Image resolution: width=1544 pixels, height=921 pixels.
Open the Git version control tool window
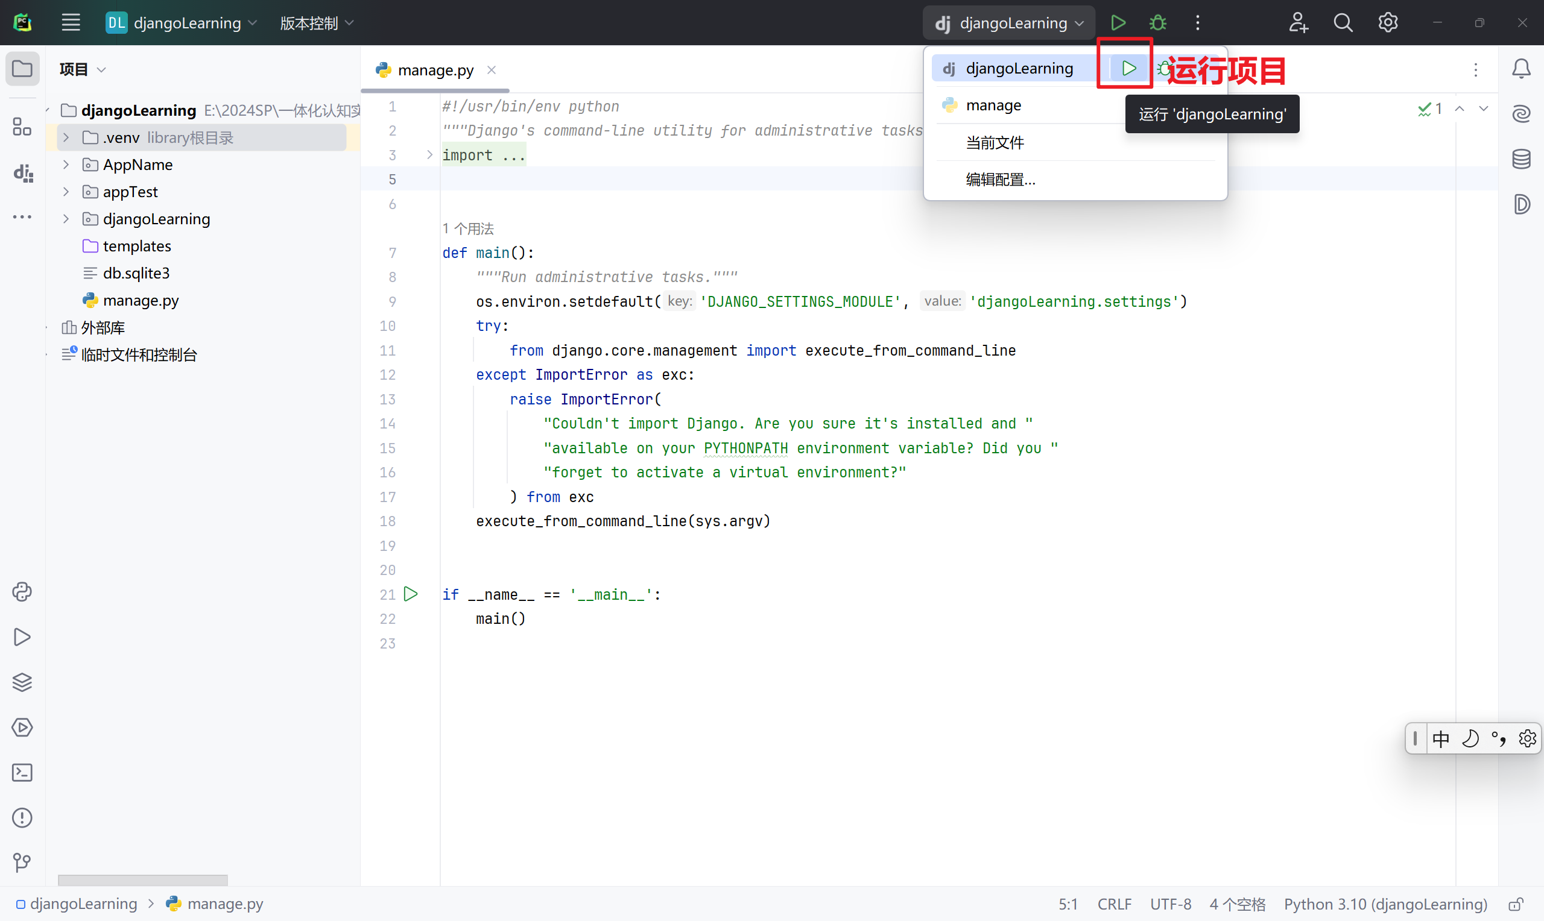pyautogui.click(x=22, y=863)
